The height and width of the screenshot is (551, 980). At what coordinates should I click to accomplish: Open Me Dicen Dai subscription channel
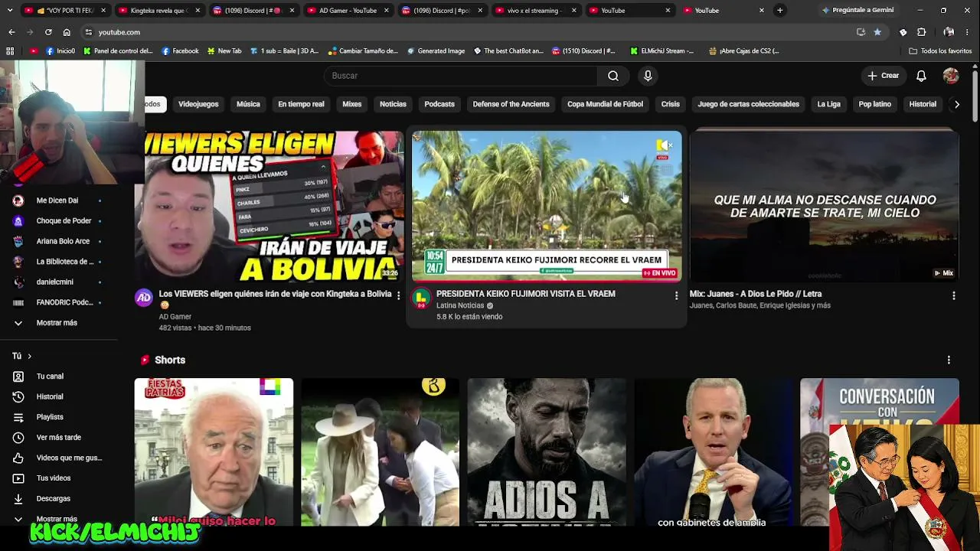pyautogui.click(x=57, y=201)
